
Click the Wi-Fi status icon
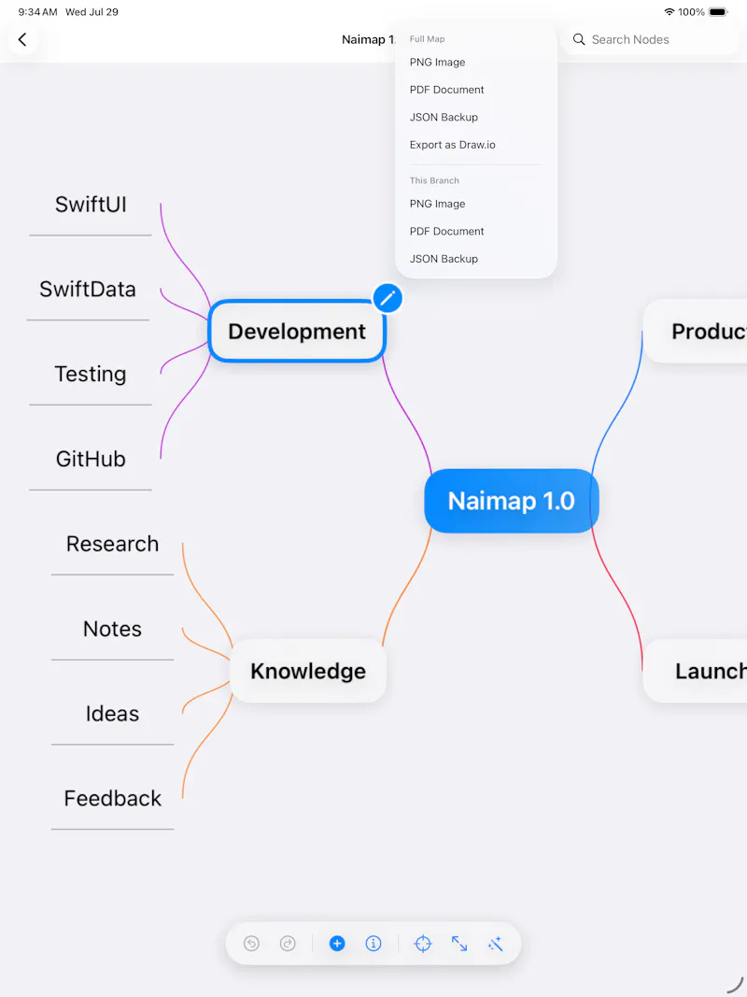pyautogui.click(x=669, y=12)
